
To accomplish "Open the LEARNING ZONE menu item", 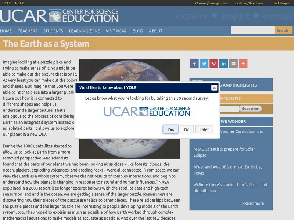I will 85,31.
